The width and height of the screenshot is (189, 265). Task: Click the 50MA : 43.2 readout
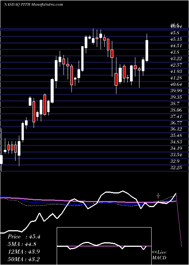(x=23, y=259)
